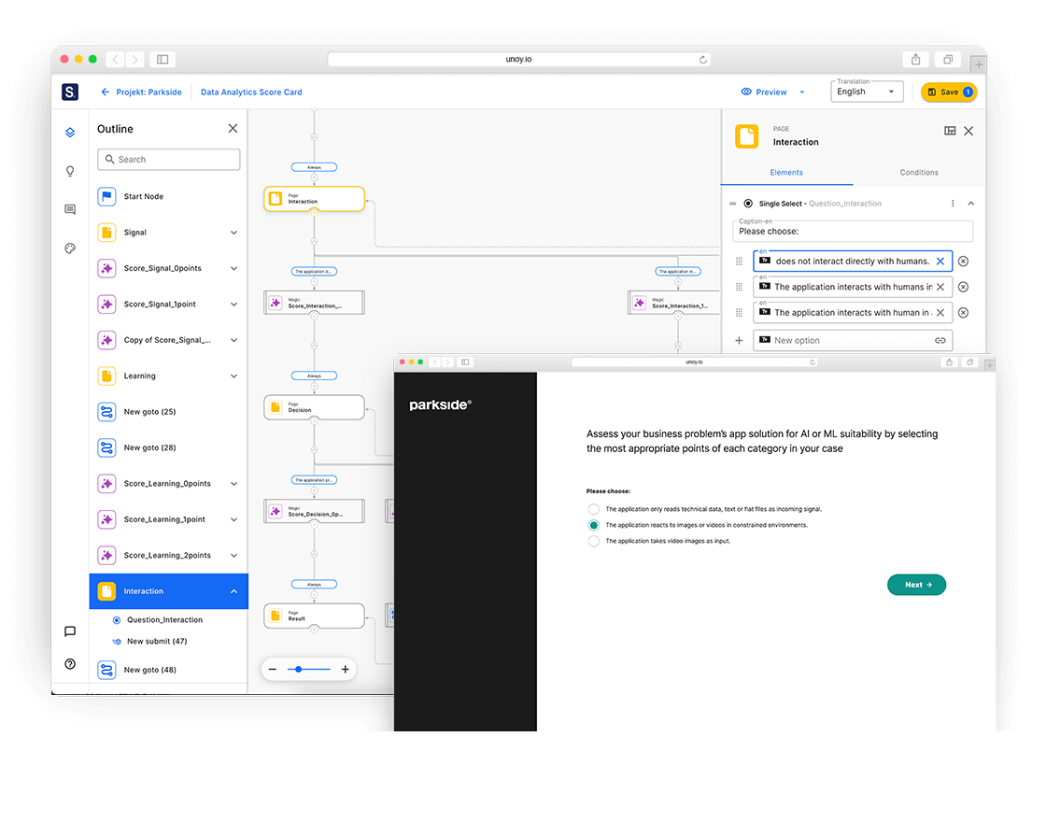Viewport: 1046px width, 822px height.
Task: Expand the Signal item in outline
Action: tap(233, 233)
